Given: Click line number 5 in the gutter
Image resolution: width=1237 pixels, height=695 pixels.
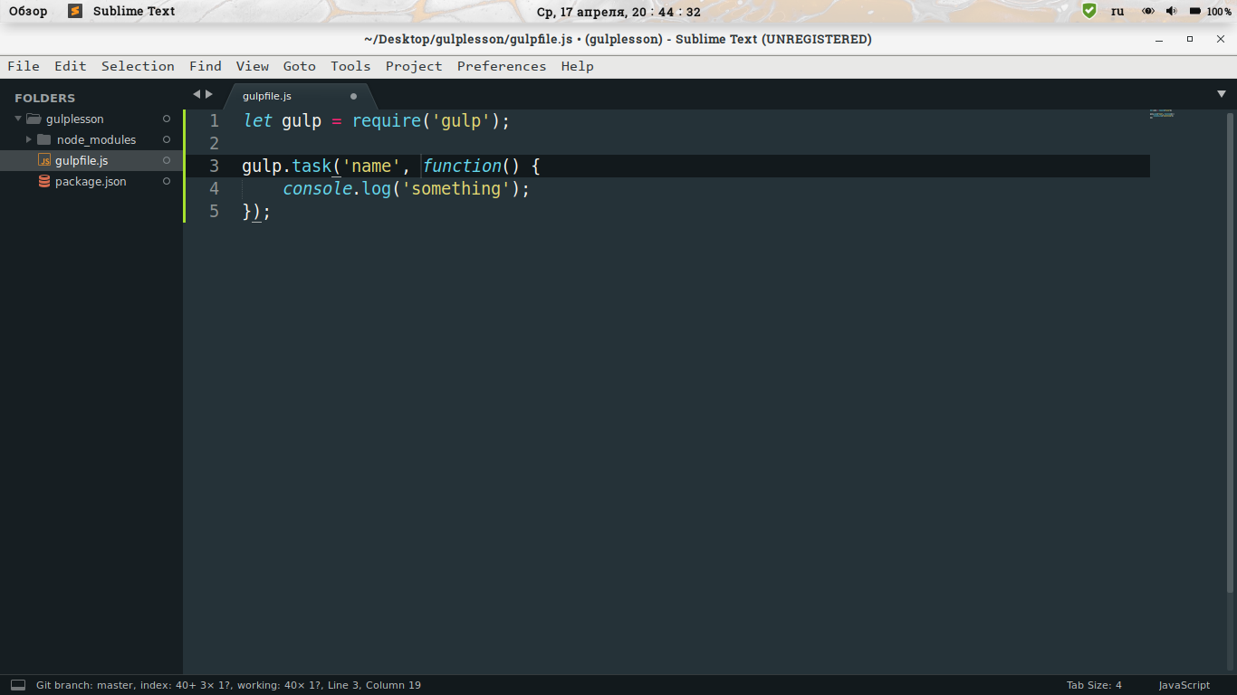Looking at the screenshot, I should pyautogui.click(x=214, y=211).
